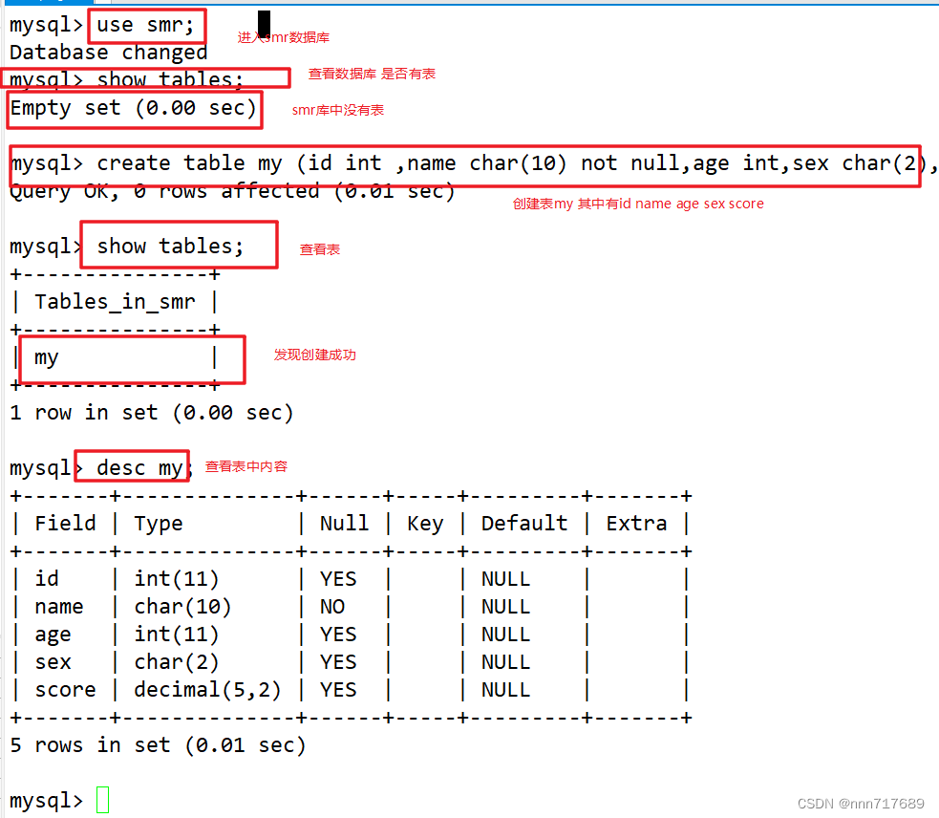
Task: Click 'NULL' default in the score row
Action: point(506,690)
